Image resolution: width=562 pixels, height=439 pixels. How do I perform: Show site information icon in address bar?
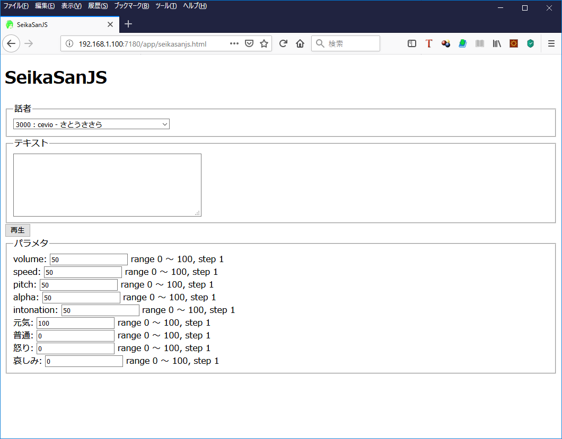coord(69,43)
